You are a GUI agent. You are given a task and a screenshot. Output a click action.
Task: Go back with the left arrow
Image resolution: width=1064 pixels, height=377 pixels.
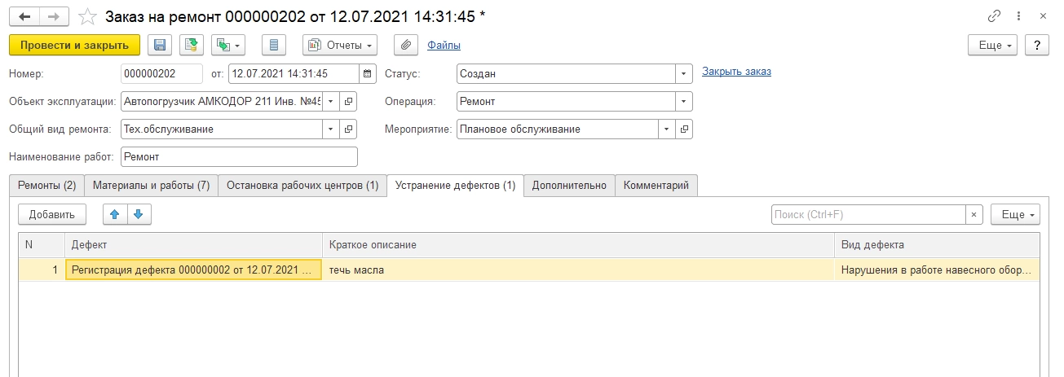click(x=24, y=15)
